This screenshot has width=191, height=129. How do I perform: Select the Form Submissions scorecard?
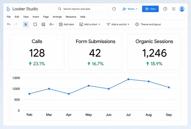pos(95,52)
